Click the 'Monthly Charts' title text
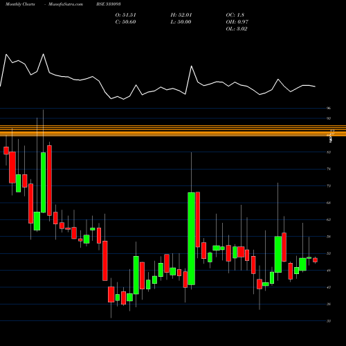Screen dimensions: 346x346 pyautogui.click(x=20, y=4)
